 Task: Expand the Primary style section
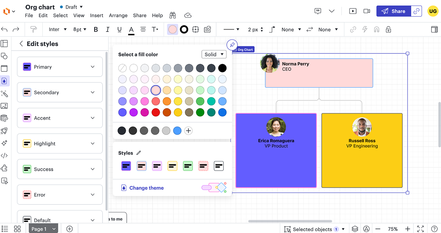(x=60, y=67)
